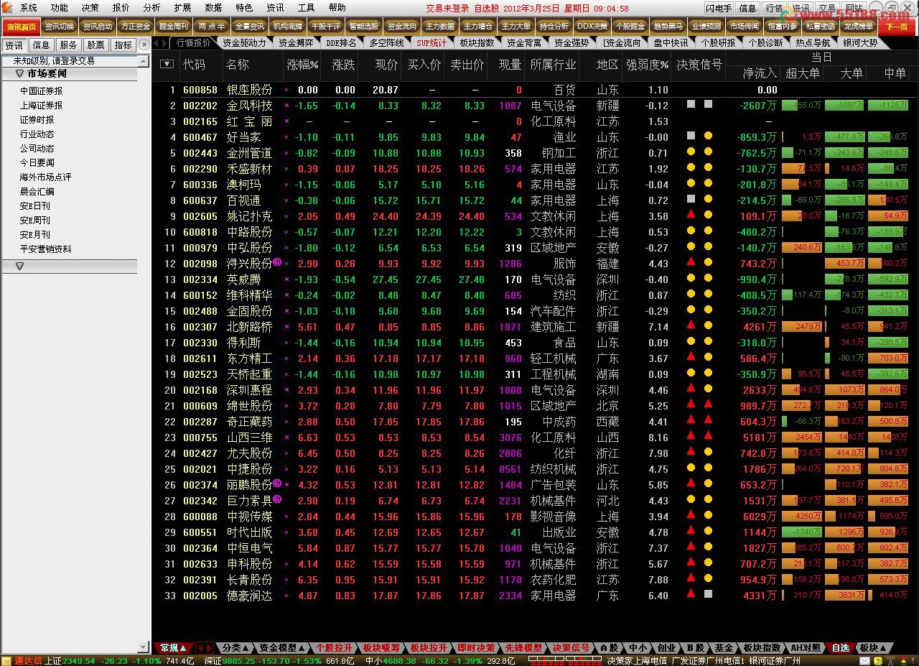Viewport: 919px width, 666px height.
Task: Sort by the 强弱度% column header
Action: 647,65
